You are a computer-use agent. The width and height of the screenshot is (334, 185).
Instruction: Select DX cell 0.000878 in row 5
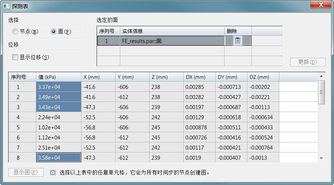(x=199, y=128)
